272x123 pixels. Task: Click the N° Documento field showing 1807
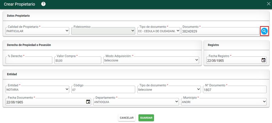pos(235,90)
